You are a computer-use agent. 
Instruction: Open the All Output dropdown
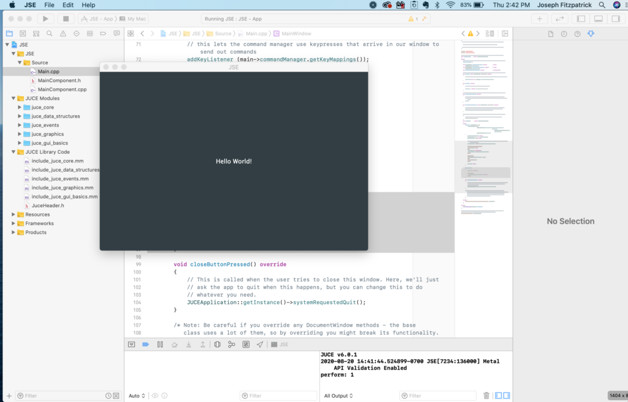click(x=339, y=396)
